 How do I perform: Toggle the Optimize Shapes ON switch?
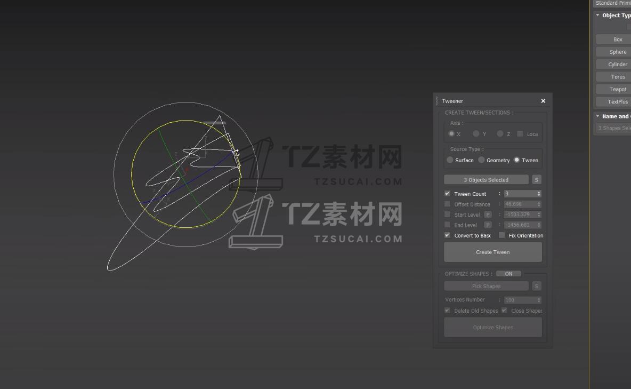click(x=508, y=274)
